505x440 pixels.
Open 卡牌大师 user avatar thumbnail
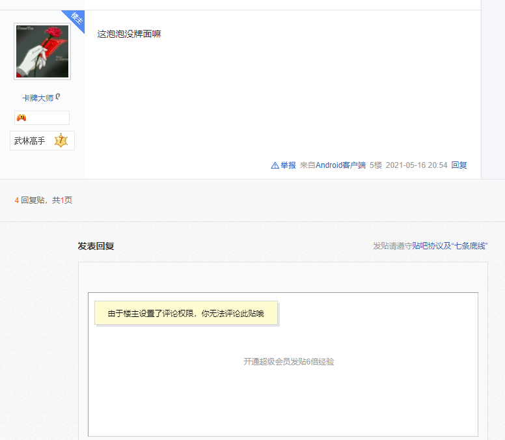point(42,51)
